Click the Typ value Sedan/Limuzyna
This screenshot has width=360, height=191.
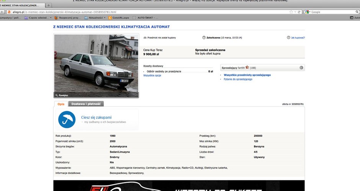[119, 152]
